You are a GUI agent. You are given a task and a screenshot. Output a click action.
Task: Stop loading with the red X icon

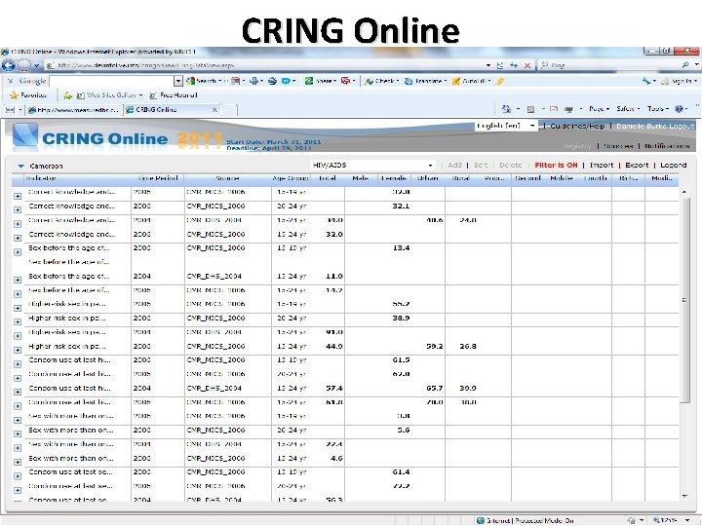[x=527, y=66]
